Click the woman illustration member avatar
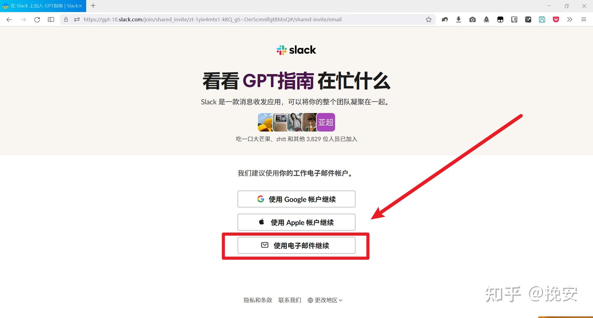 (x=295, y=122)
